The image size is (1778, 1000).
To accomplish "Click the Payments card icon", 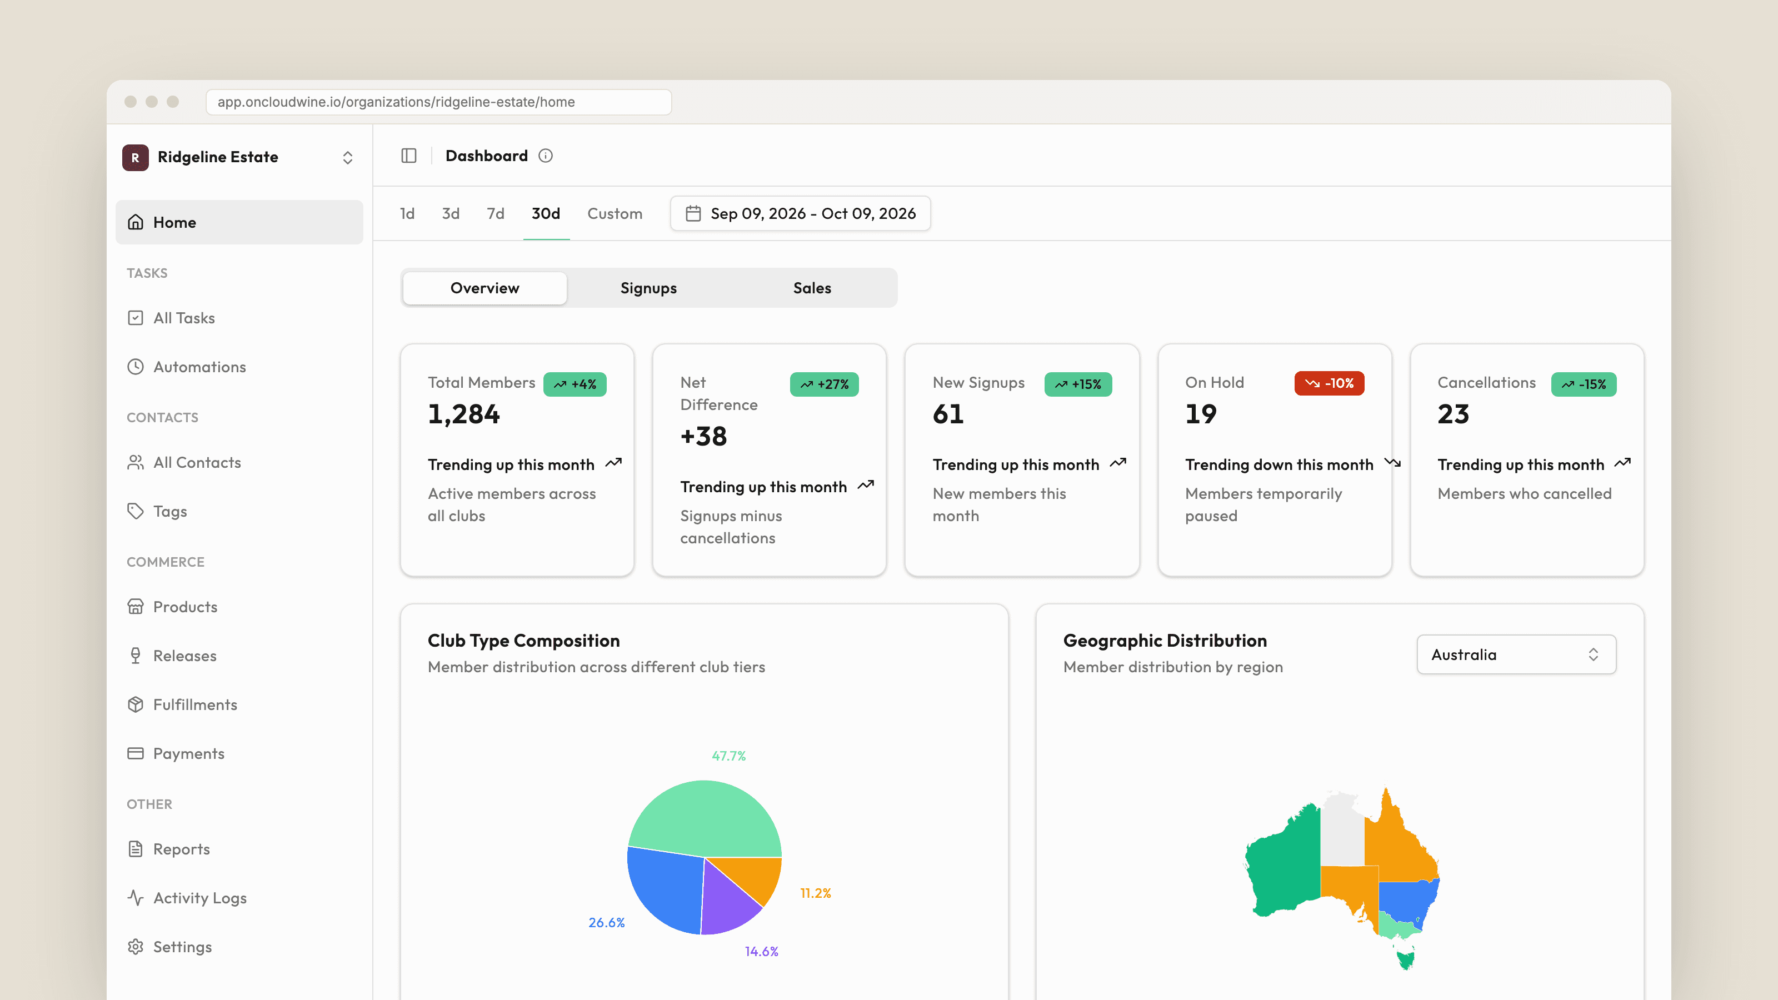I will pyautogui.click(x=135, y=754).
